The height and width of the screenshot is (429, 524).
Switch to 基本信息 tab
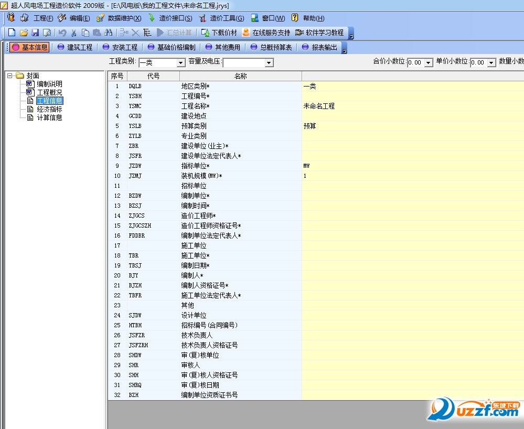pyautogui.click(x=30, y=47)
